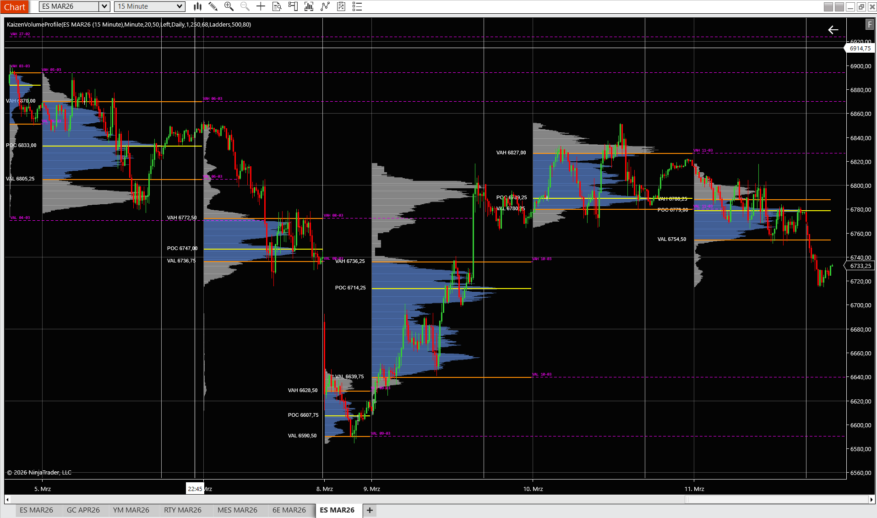Select the Crosshair cursor tool
The height and width of the screenshot is (518, 877).
pyautogui.click(x=260, y=6)
